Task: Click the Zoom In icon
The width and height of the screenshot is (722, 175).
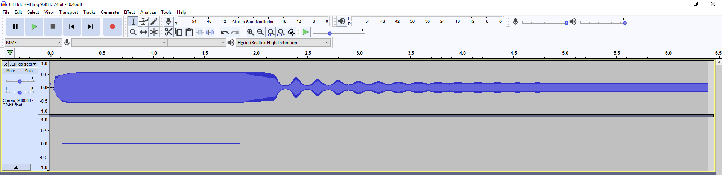Action: pyautogui.click(x=250, y=32)
